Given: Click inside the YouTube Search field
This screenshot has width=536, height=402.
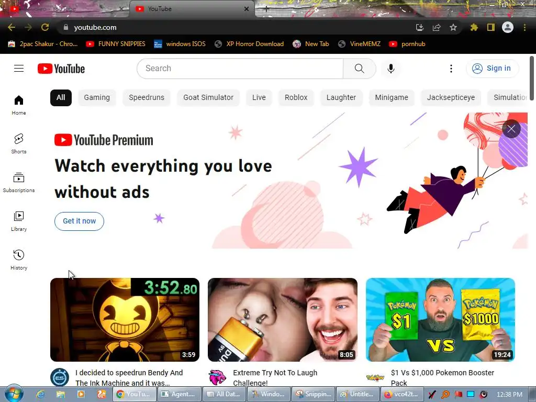Looking at the screenshot, I should (240, 69).
